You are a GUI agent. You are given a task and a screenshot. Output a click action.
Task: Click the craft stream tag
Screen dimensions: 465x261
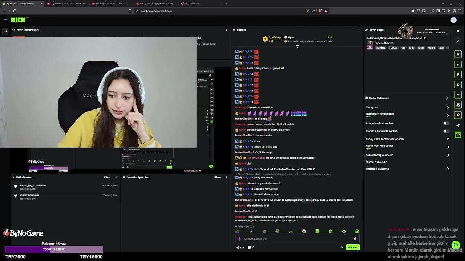tap(421, 48)
